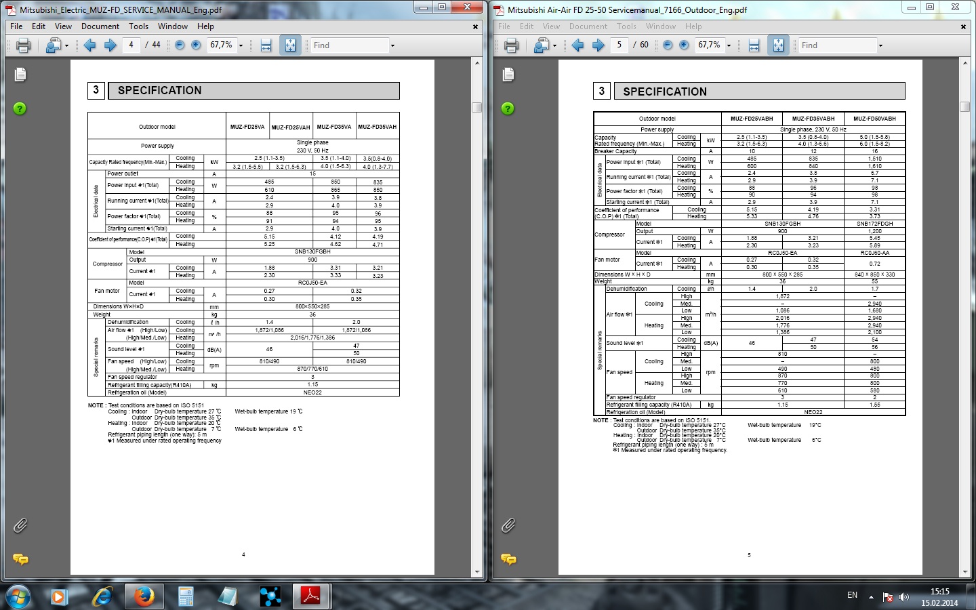Click zoom percentage field in left window
This screenshot has width=976, height=610.
pos(221,45)
